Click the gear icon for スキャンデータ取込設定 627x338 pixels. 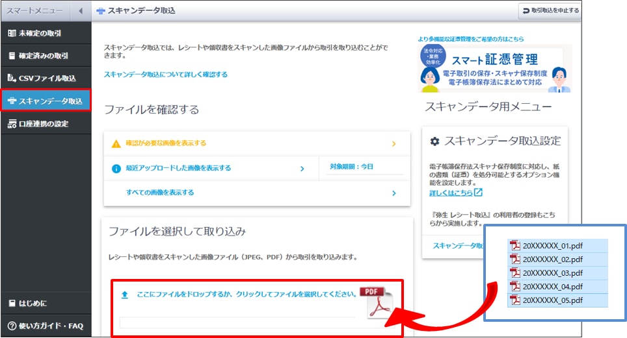(x=434, y=141)
